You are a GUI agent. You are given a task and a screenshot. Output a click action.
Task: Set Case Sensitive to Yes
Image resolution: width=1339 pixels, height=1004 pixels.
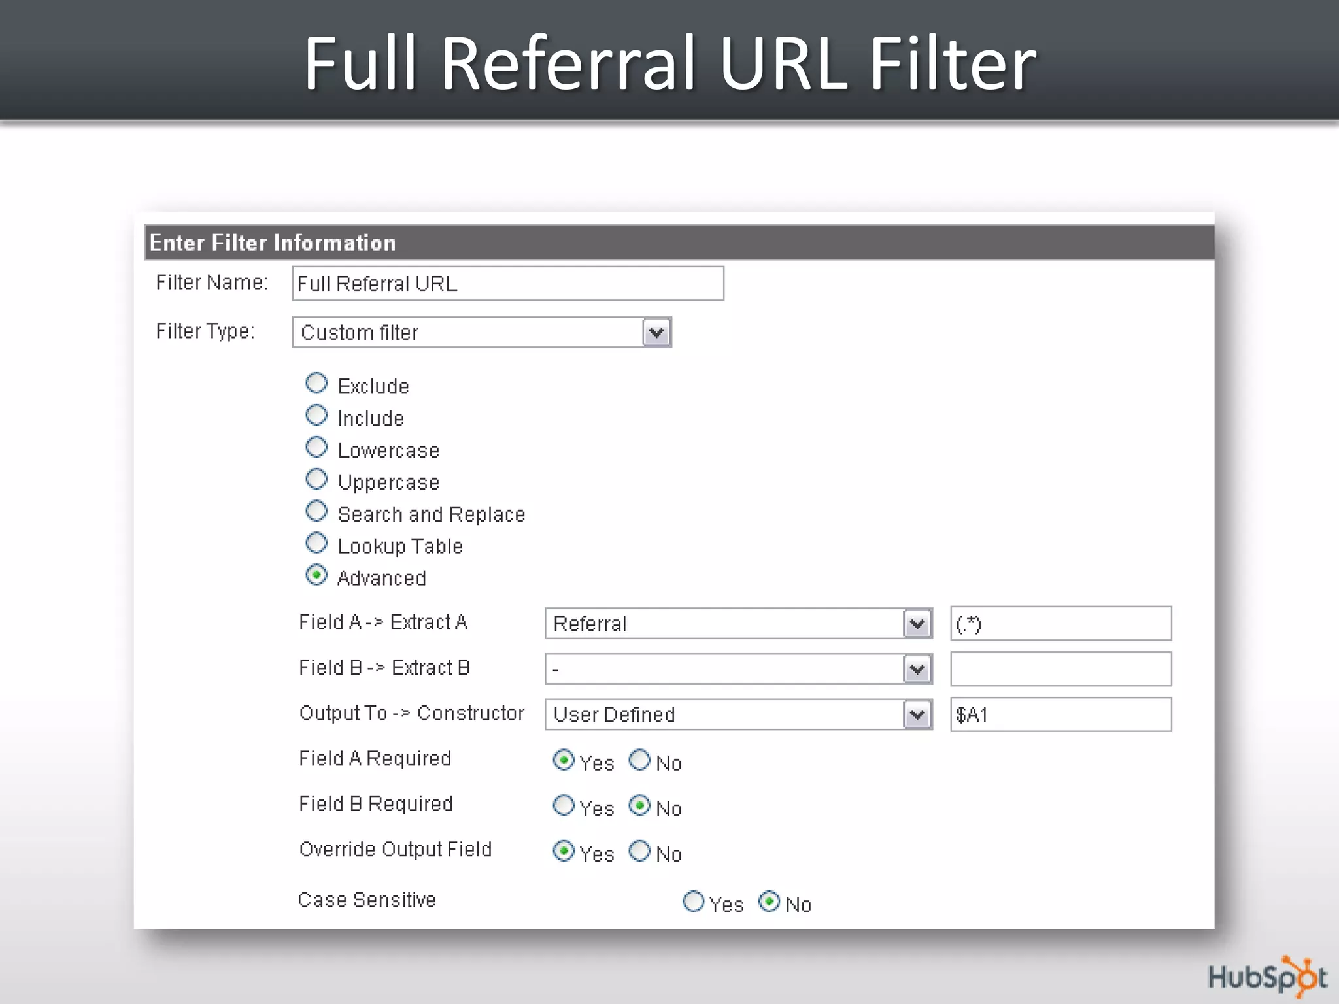693,901
